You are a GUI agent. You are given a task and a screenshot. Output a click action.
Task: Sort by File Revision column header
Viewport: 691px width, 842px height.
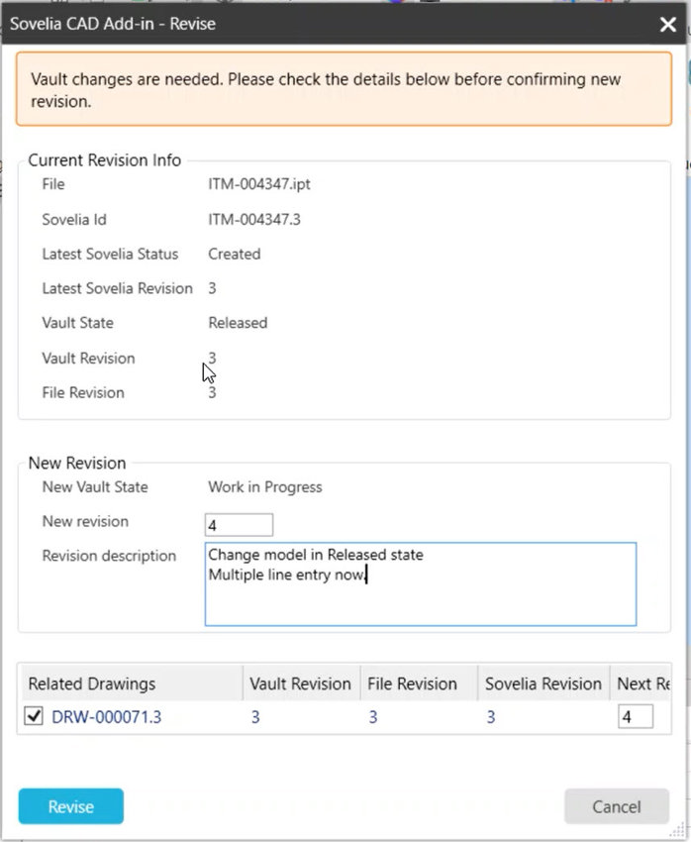[419, 684]
